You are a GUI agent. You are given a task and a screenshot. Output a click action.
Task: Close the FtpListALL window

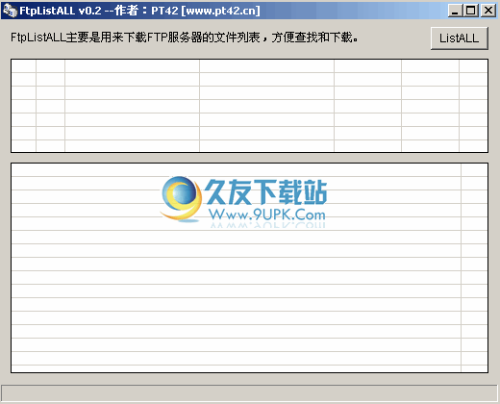coord(488,11)
